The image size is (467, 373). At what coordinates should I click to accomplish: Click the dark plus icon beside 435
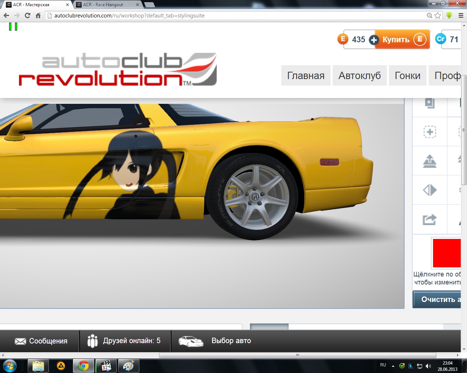(x=374, y=40)
